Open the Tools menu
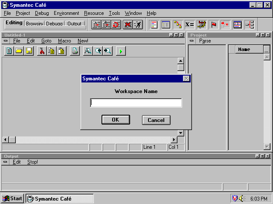This screenshot has width=273, height=204. 114,13
